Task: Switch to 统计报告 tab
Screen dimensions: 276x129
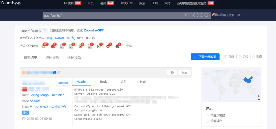Action: point(52,58)
